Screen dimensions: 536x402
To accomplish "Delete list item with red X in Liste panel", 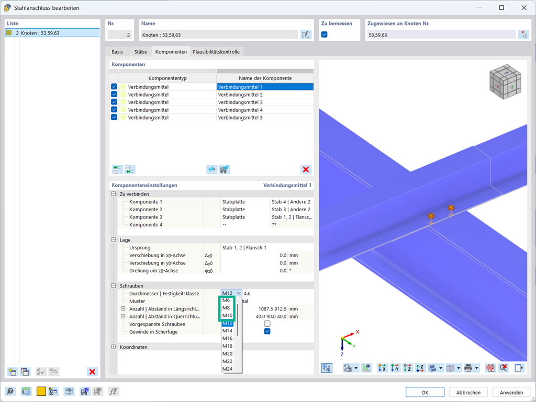I will [x=92, y=372].
